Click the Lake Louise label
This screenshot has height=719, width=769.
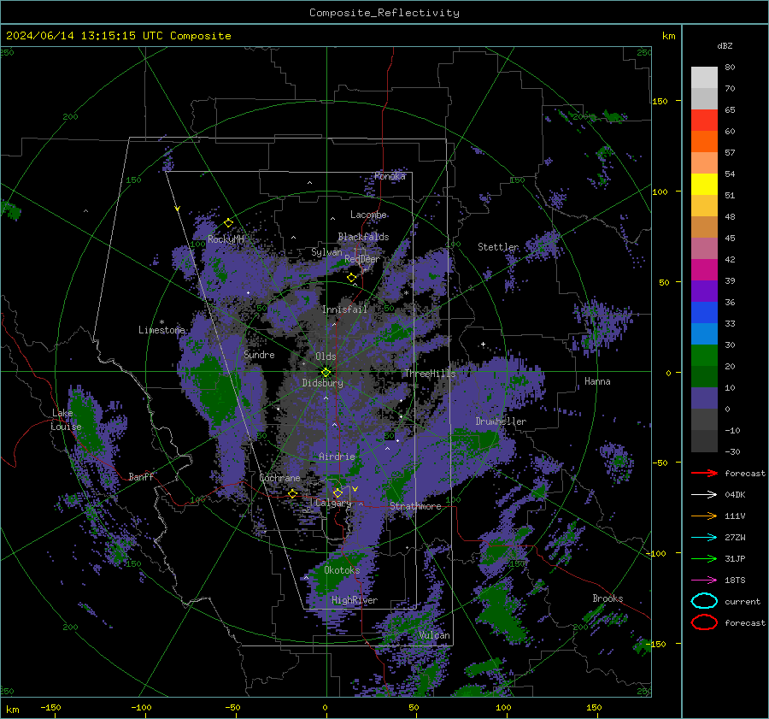click(x=66, y=420)
